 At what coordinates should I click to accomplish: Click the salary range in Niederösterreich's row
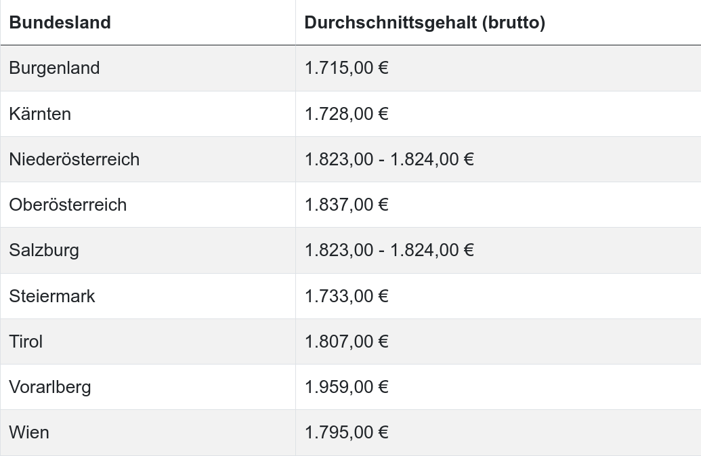click(x=389, y=159)
